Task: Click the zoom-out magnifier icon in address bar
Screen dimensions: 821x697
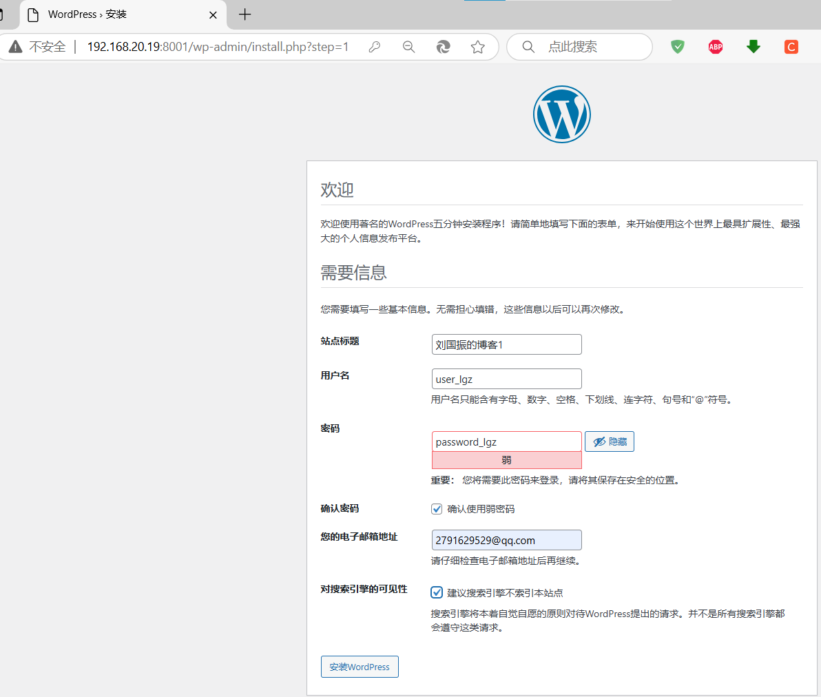Action: tap(408, 47)
